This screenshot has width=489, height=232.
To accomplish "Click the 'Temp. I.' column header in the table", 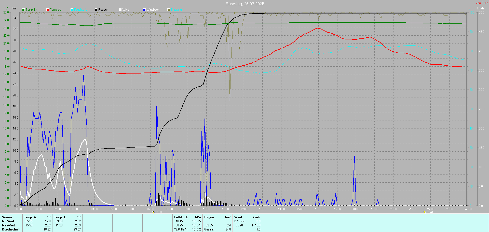I will (x=60, y=217).
